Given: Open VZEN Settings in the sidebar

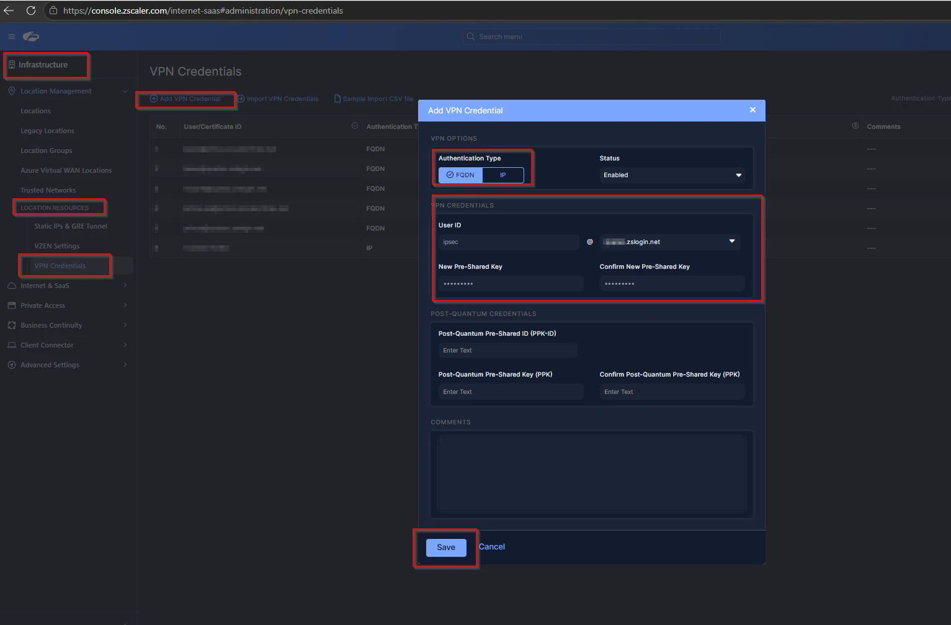Looking at the screenshot, I should pos(56,246).
